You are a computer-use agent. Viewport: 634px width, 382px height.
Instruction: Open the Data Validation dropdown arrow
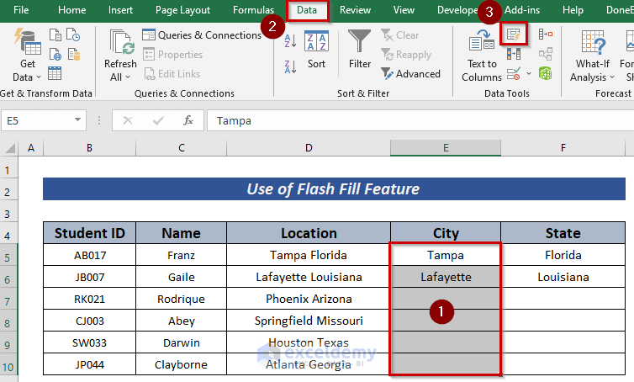point(527,74)
